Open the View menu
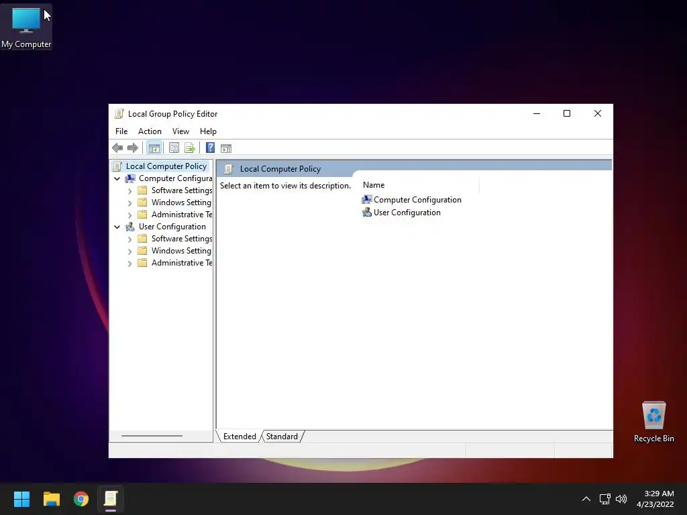 point(180,131)
